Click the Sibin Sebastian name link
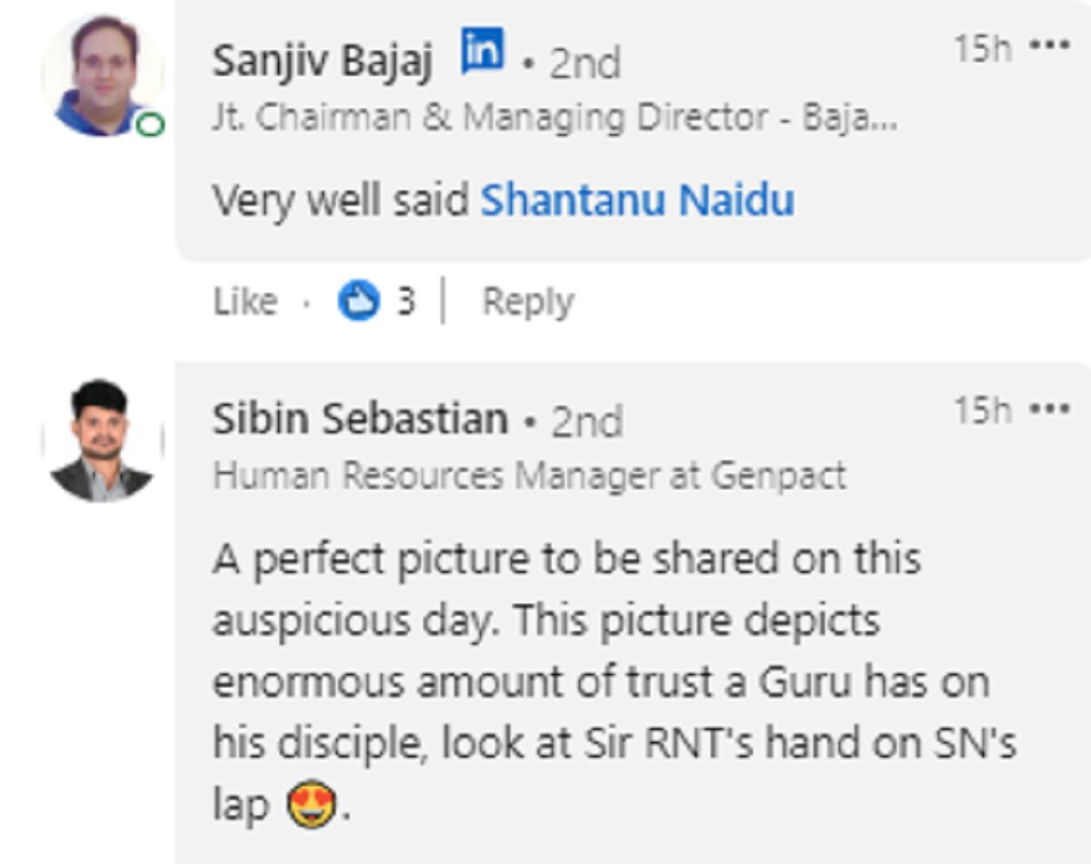 click(x=360, y=420)
